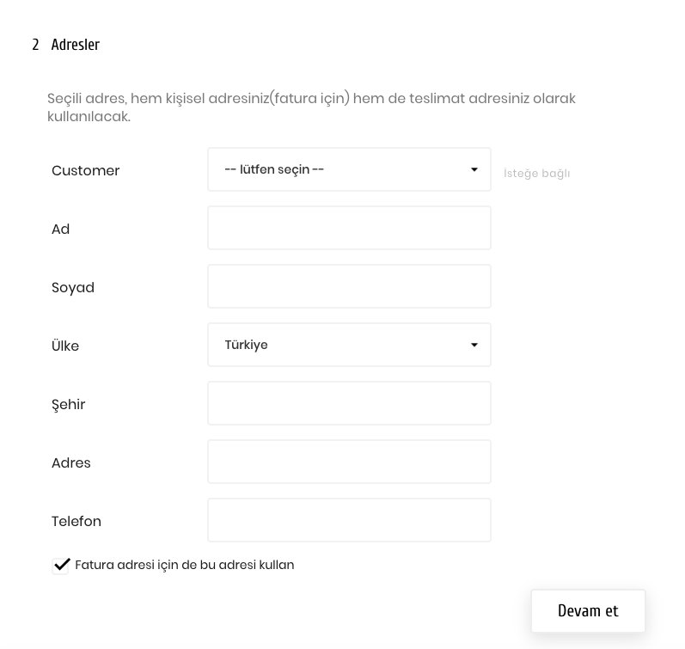Click the Adres text field

pyautogui.click(x=349, y=462)
